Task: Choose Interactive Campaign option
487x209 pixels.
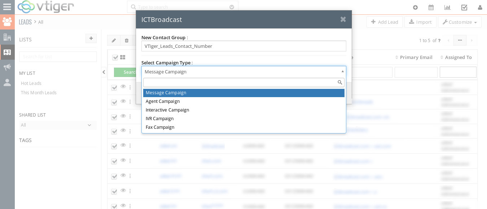Action: coord(244,110)
